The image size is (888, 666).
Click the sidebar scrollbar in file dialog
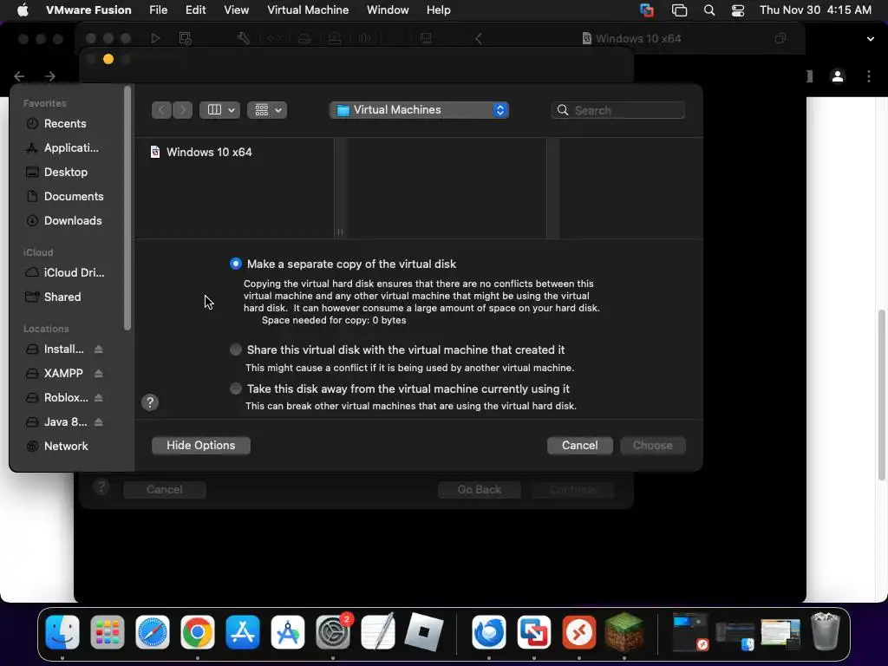click(x=127, y=208)
